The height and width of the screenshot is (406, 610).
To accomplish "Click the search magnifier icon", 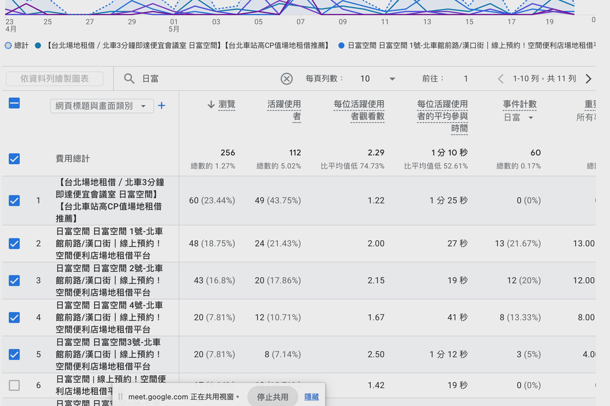I will [x=129, y=78].
